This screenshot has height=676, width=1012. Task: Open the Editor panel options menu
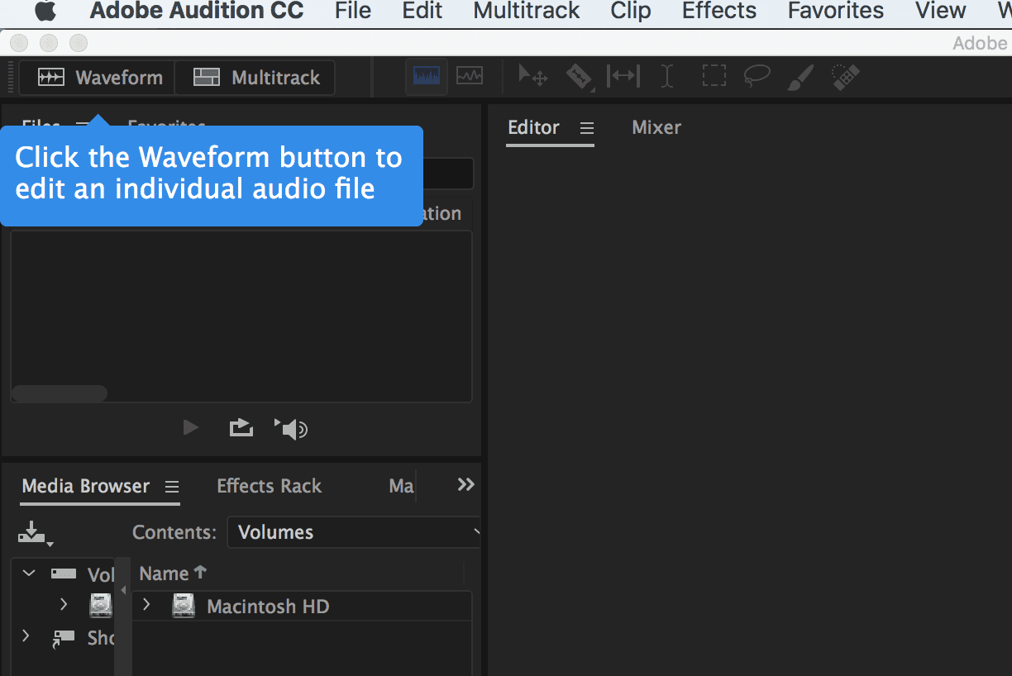(587, 128)
